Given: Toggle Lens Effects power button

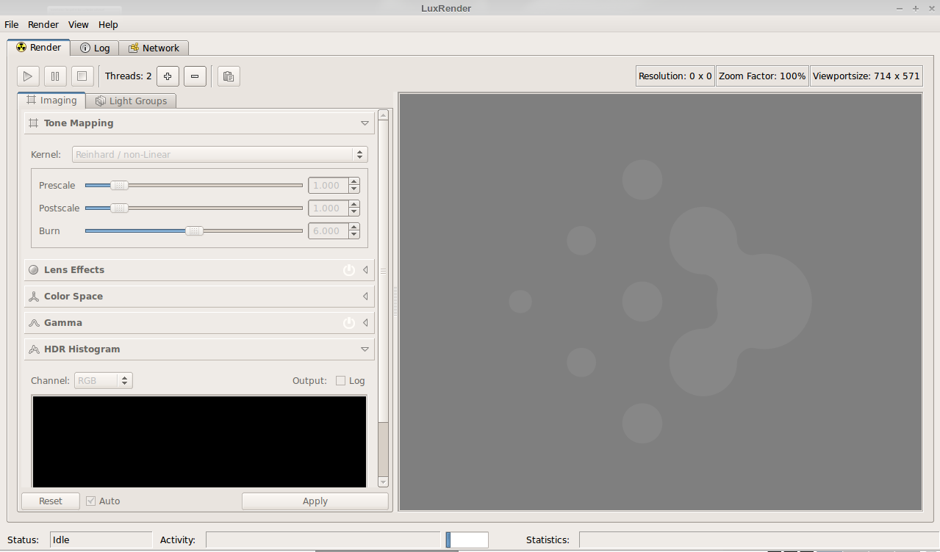Looking at the screenshot, I should tap(349, 270).
